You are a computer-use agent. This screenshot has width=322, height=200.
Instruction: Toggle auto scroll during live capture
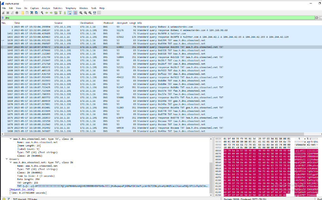coord(70,13)
